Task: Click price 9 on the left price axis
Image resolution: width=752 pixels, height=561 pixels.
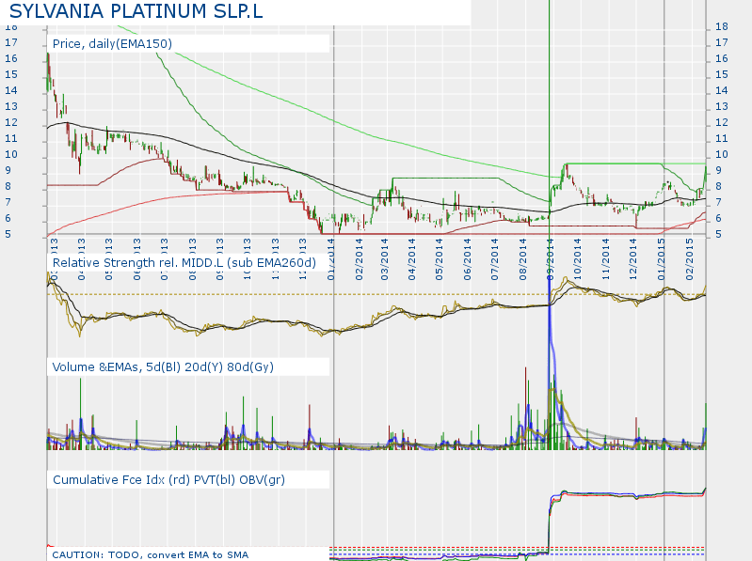Action: click(x=8, y=170)
